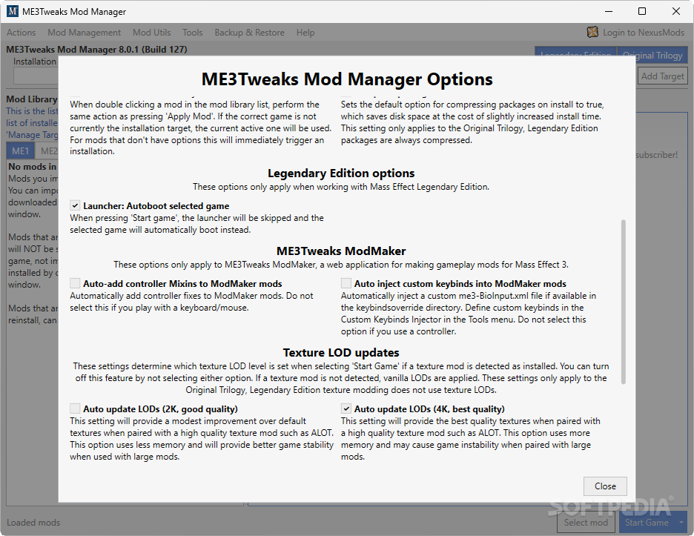Click the Loaded mods status text
Screen dimensions: 694x536
point(33,522)
